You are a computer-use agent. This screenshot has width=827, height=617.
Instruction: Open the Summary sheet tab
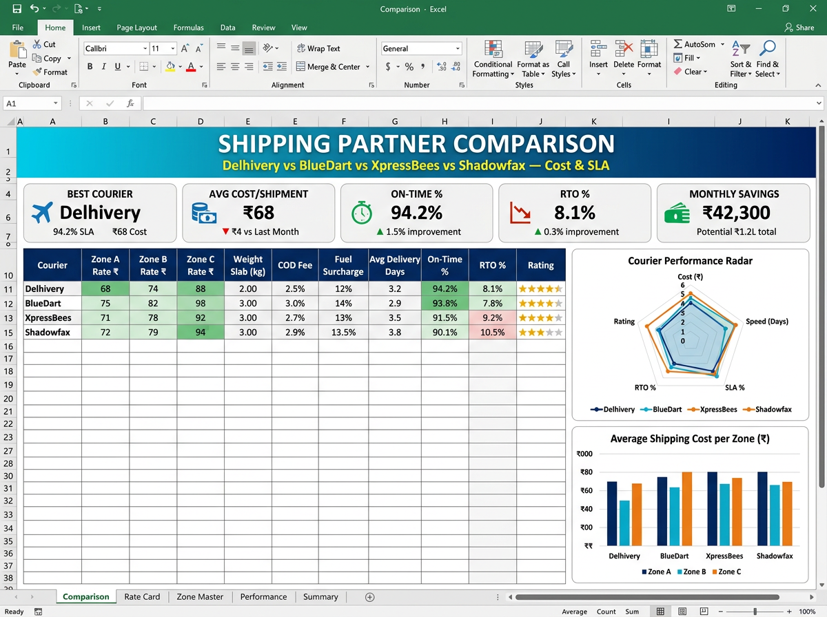tap(320, 596)
